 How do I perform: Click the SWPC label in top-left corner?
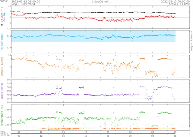pyautogui.click(x=4, y=2)
